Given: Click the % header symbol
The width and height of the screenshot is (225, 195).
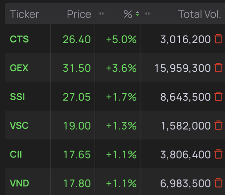Looking at the screenshot, I should 128,14.
